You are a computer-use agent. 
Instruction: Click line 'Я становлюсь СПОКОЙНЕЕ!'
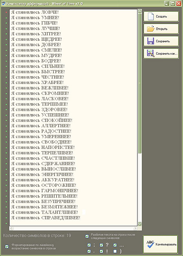[x=41, y=120]
